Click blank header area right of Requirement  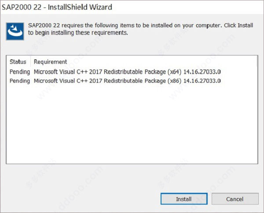click(161, 62)
